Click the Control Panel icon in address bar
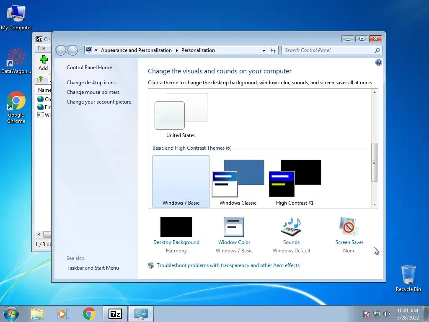Image resolution: width=429 pixels, height=322 pixels. tap(89, 50)
